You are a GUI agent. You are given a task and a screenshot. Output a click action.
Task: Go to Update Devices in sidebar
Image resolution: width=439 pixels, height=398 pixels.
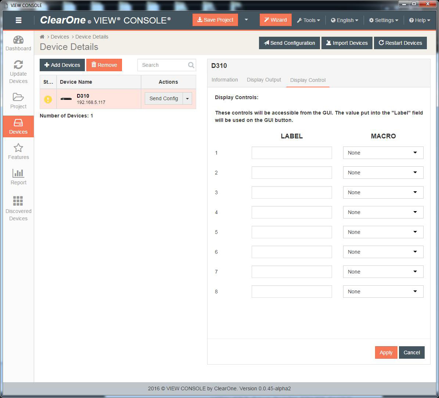[x=18, y=72]
